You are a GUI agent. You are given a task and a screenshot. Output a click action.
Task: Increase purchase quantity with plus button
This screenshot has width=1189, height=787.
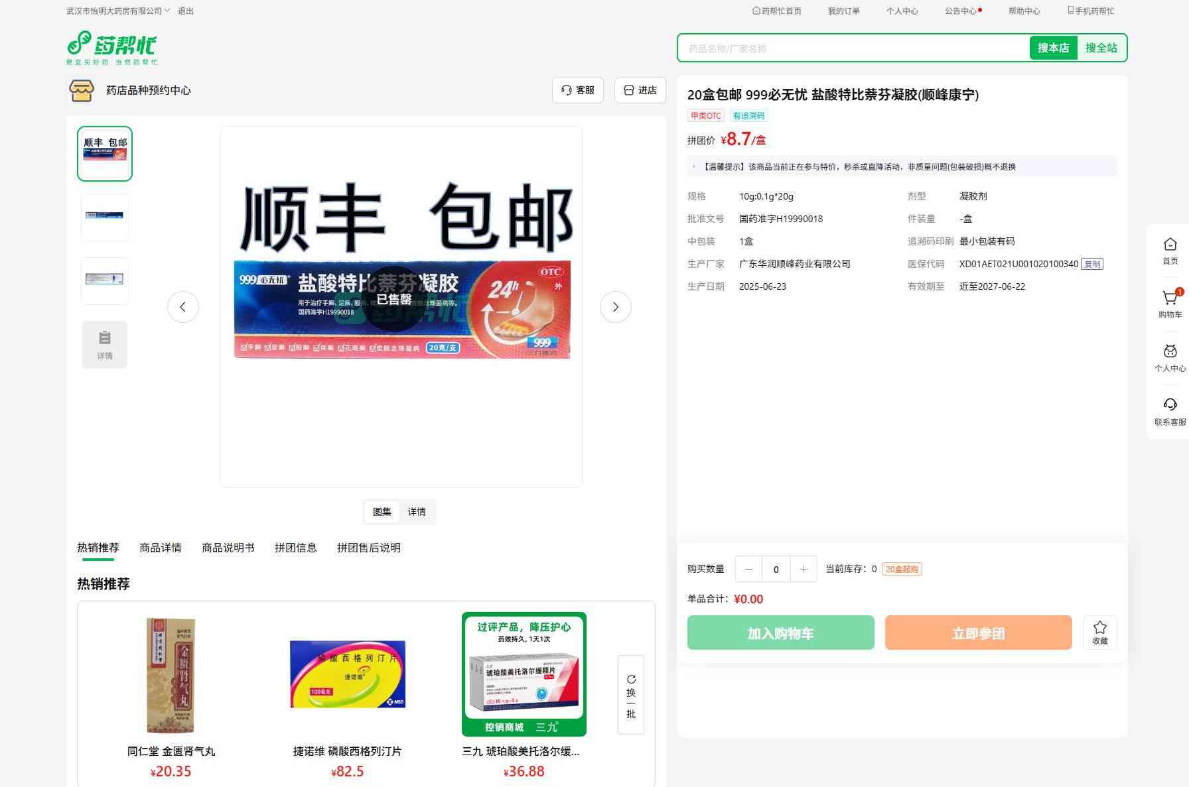(804, 569)
